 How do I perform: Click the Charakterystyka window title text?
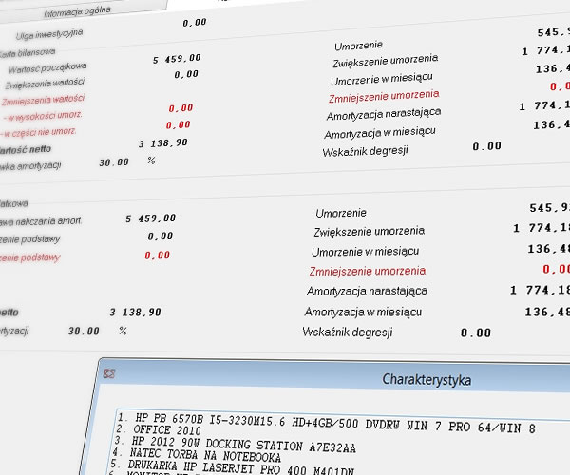[427, 380]
